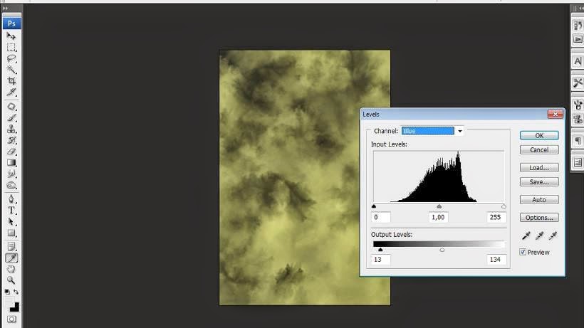Click the input black point slider

pyautogui.click(x=374, y=206)
